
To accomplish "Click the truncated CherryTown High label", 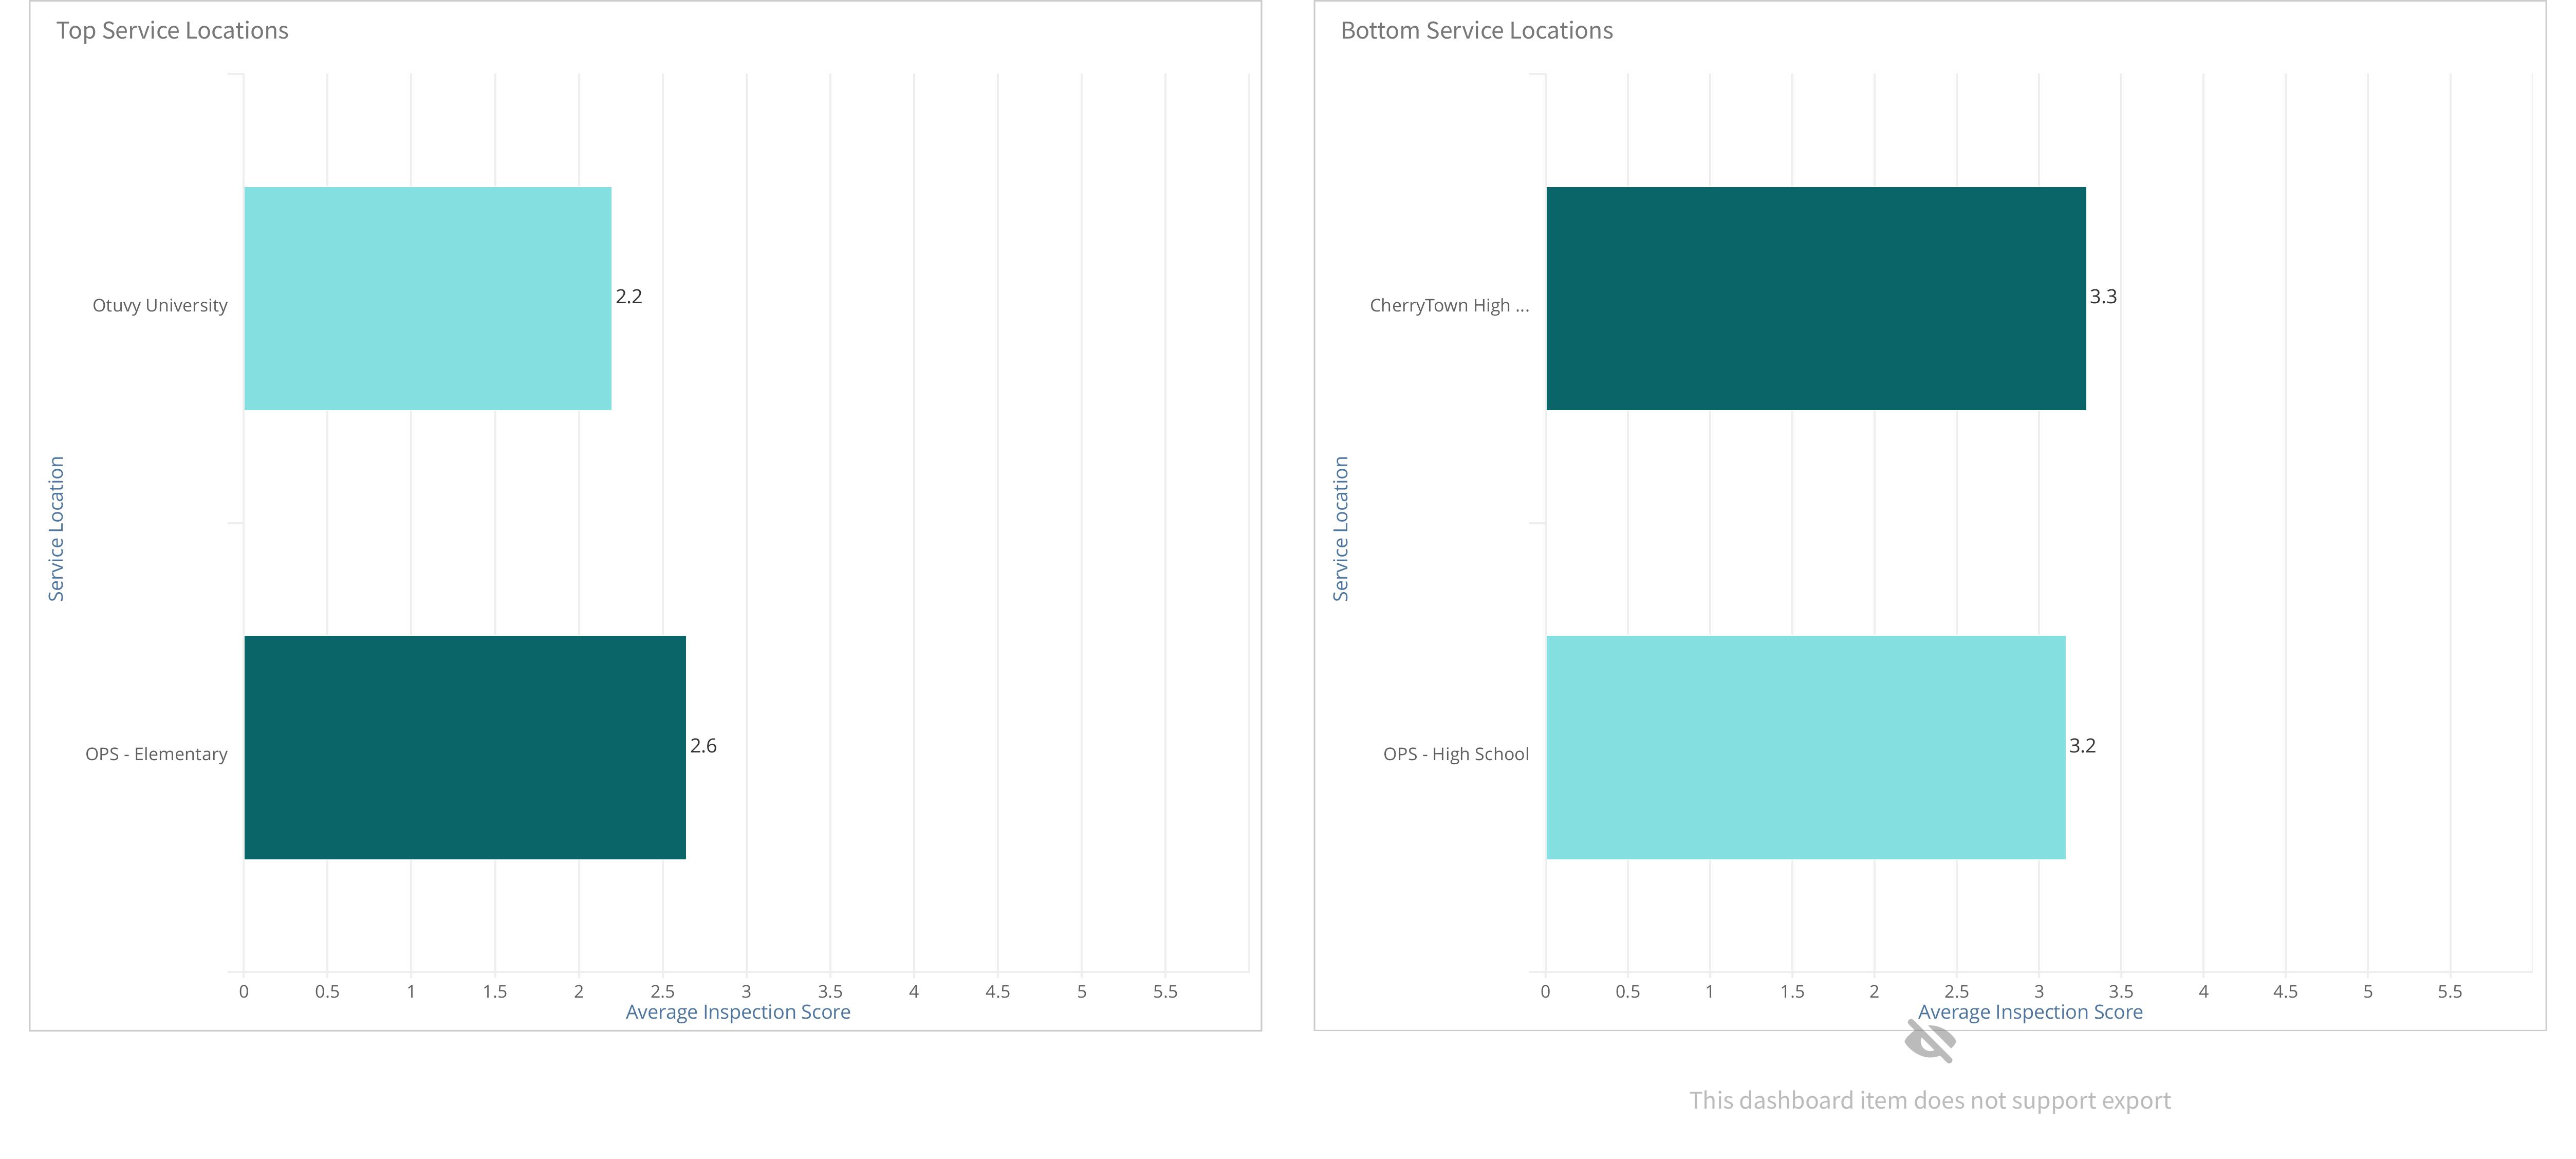I will [1449, 305].
